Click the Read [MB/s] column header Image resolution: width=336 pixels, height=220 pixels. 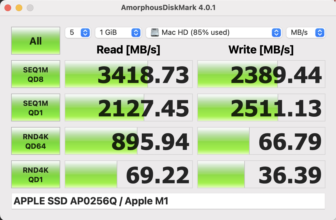point(128,50)
